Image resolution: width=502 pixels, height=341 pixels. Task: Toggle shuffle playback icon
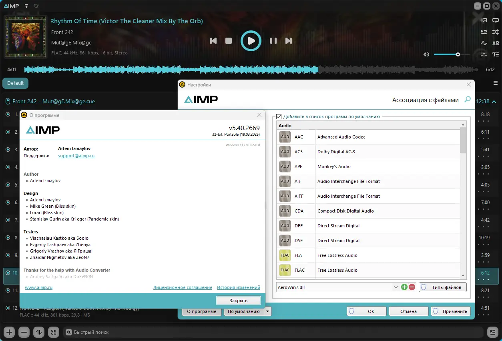496,32
